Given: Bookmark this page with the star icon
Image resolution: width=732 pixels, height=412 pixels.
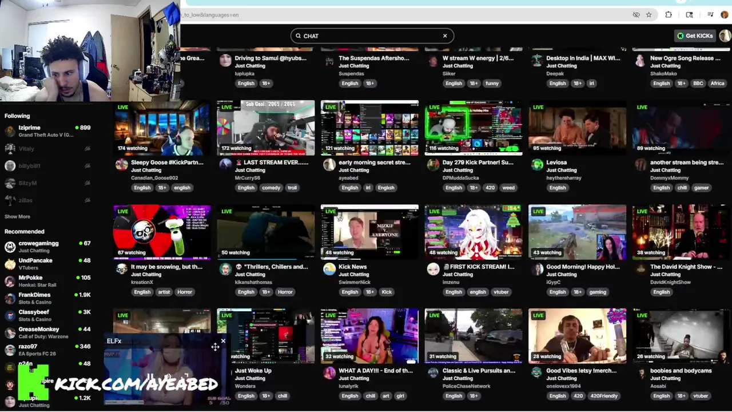Looking at the screenshot, I should [x=649, y=15].
